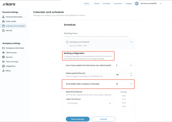The image size is (172, 122).
Task: Switch to the Clients tab
Action: tap(96, 4)
